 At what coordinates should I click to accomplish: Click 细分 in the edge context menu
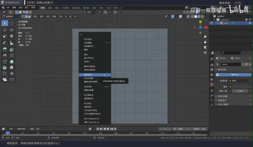(95, 54)
